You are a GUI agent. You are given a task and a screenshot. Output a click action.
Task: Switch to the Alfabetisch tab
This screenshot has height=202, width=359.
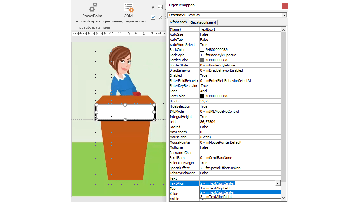pos(178,22)
